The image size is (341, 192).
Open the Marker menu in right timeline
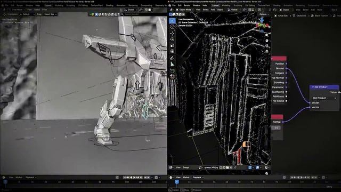tap(186, 178)
